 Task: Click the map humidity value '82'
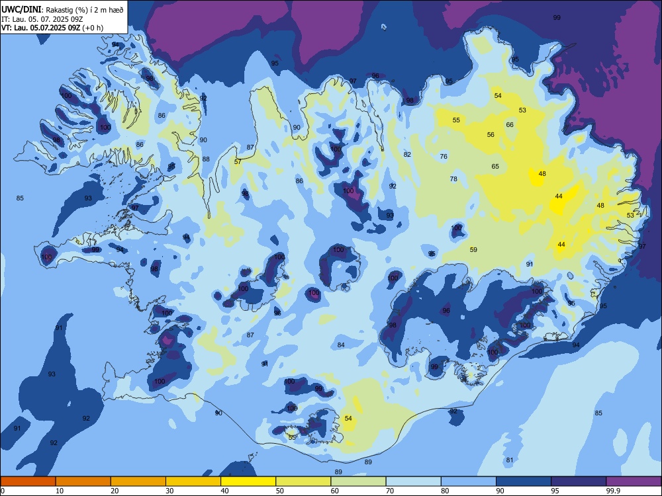[407, 154]
